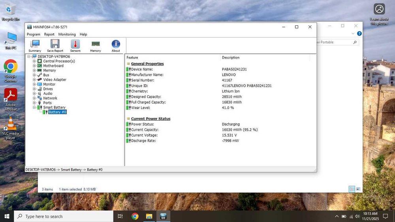Expand the Memory tree node
The height and width of the screenshot is (222, 395).
pyautogui.click(x=34, y=70)
